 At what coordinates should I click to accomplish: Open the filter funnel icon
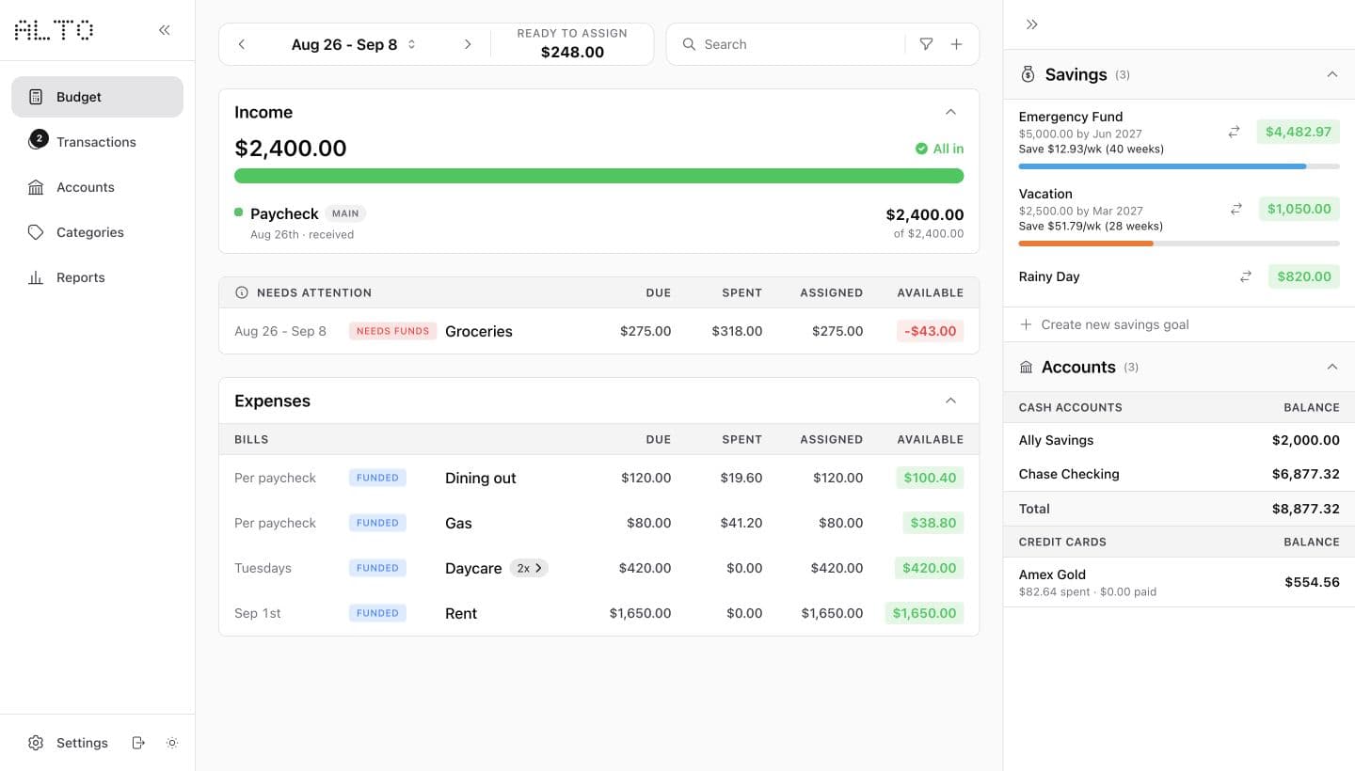coord(926,44)
